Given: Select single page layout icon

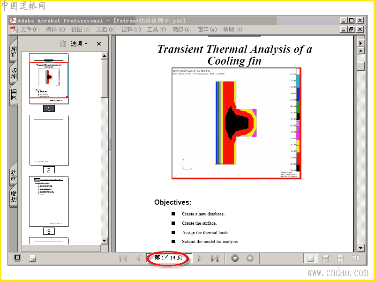Looking at the screenshot, I should click(310, 258).
